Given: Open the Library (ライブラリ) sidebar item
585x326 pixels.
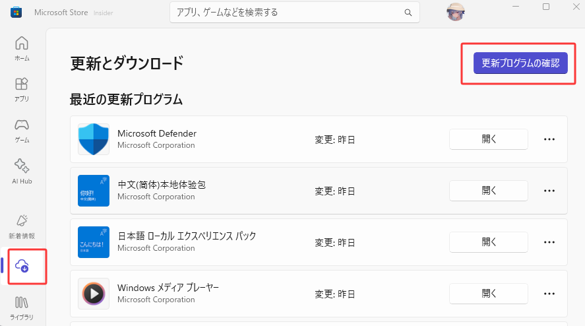Looking at the screenshot, I should click(x=22, y=308).
